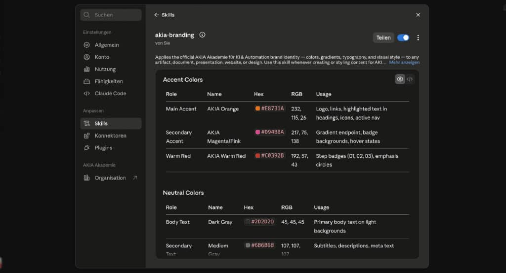This screenshot has height=273, width=506.
Task: Click the Accent Colors heading
Action: point(183,79)
